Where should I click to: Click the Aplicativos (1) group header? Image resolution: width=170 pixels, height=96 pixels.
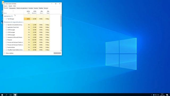(x=8, y=16)
